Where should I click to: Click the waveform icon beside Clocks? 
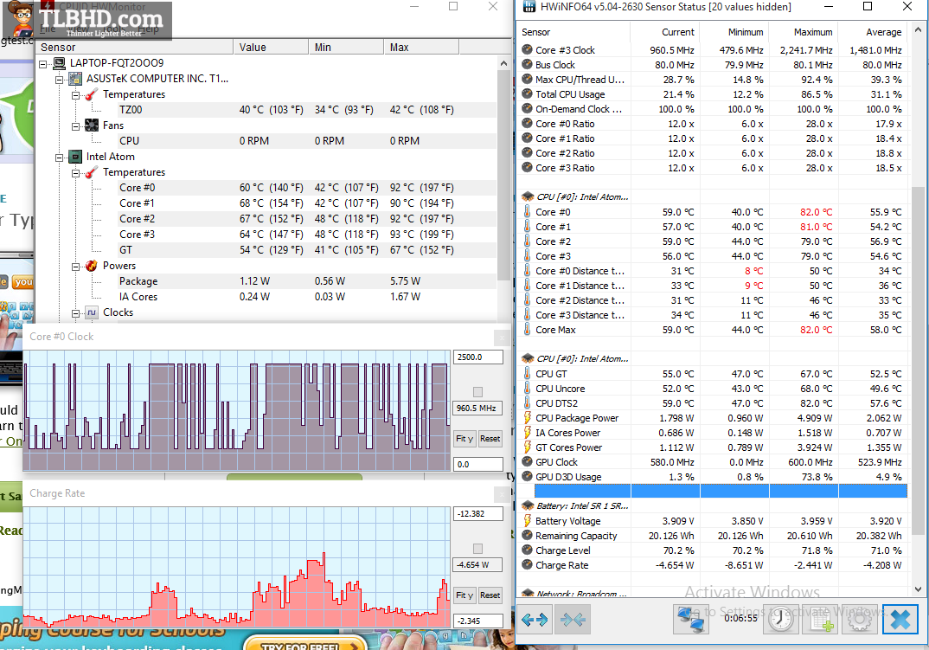(92, 312)
